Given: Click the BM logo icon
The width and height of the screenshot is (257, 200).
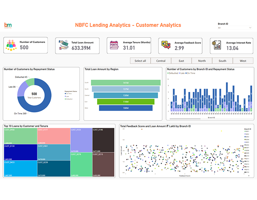Looking at the screenshot, I should (x=8, y=25).
